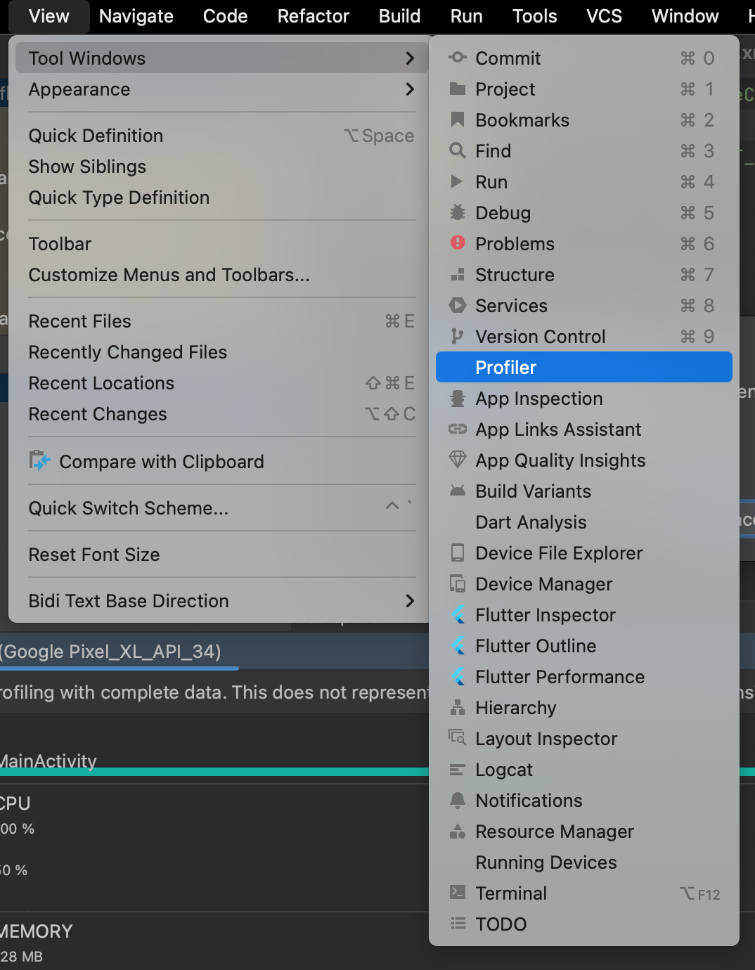Click the Commit tool window icon
This screenshot has height=970, width=755.
click(x=458, y=58)
